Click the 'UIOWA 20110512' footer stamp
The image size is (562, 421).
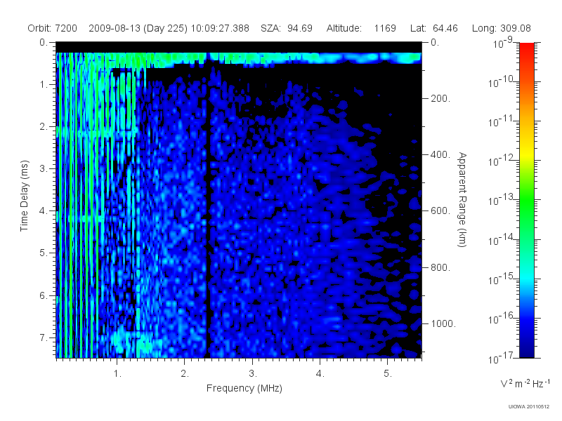[529, 406]
